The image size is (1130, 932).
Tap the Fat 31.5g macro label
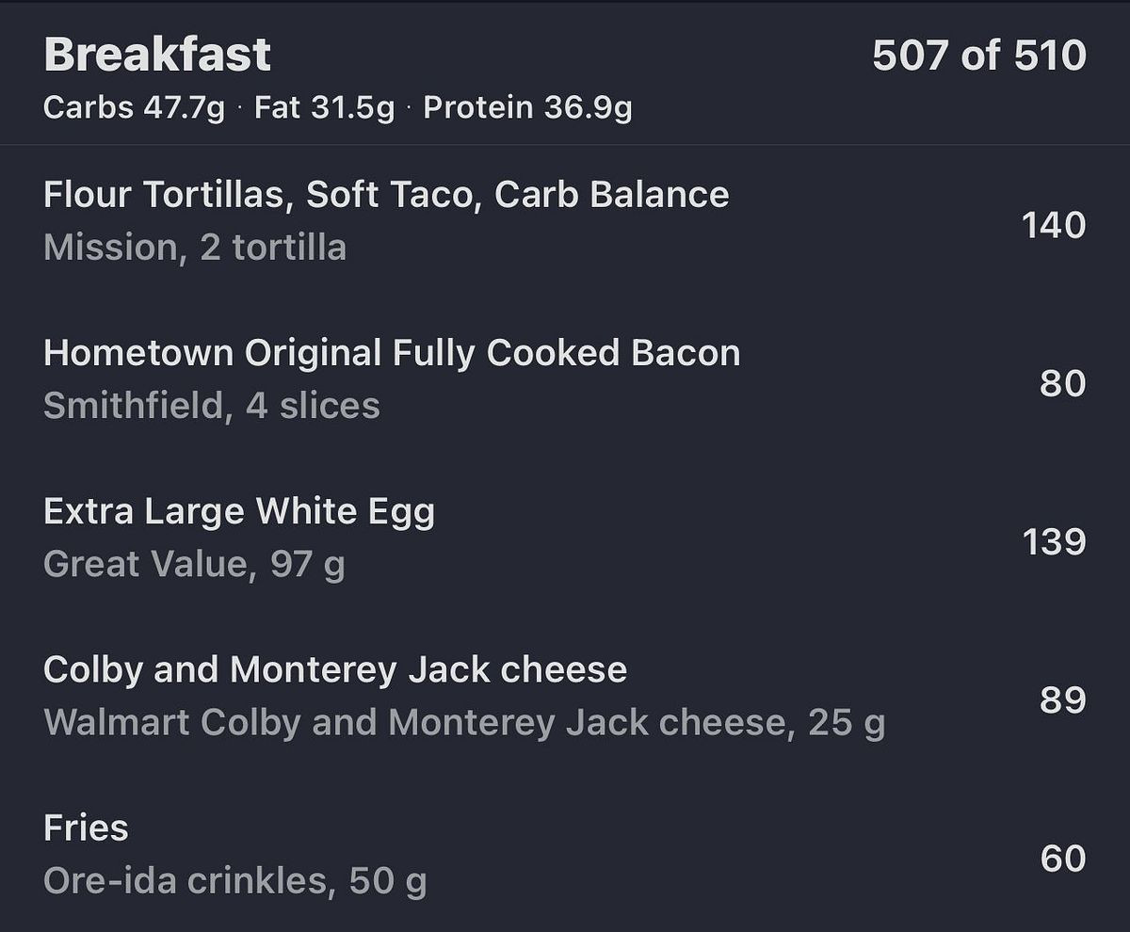(324, 108)
